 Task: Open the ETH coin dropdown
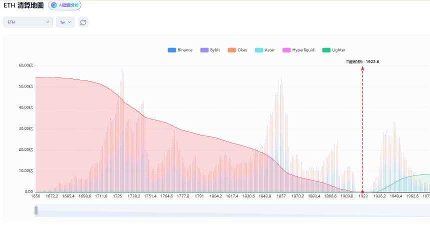coord(28,22)
